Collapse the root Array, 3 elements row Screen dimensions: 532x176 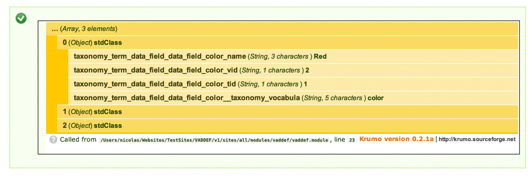pos(282,29)
